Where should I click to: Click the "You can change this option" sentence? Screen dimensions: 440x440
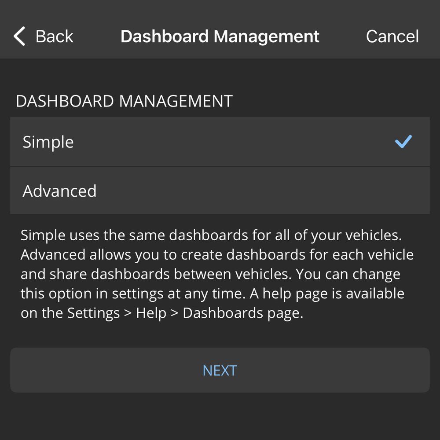point(348,274)
